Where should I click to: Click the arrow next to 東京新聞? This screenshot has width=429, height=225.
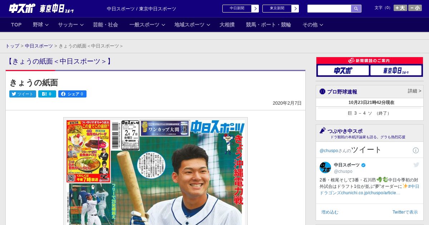click(295, 9)
